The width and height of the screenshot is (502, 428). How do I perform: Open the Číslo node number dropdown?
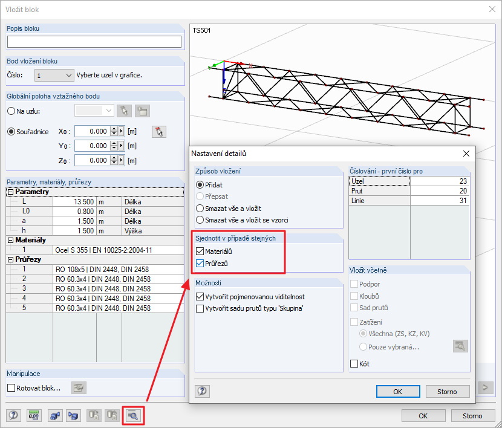pos(54,76)
